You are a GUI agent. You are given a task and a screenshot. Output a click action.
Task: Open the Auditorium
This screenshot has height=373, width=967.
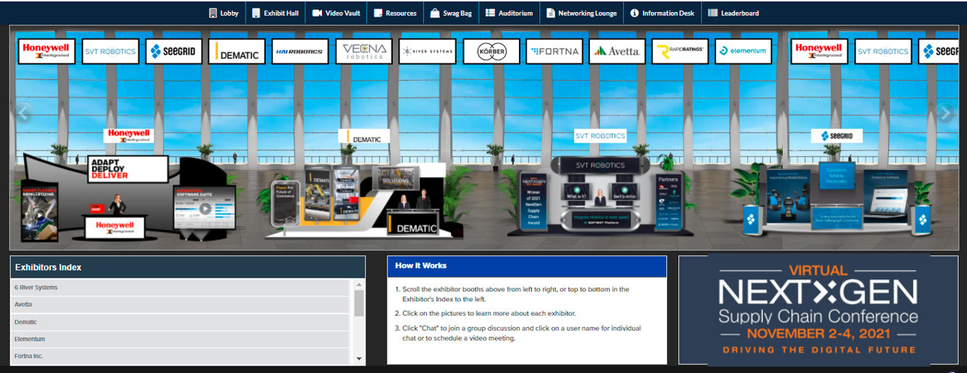509,13
